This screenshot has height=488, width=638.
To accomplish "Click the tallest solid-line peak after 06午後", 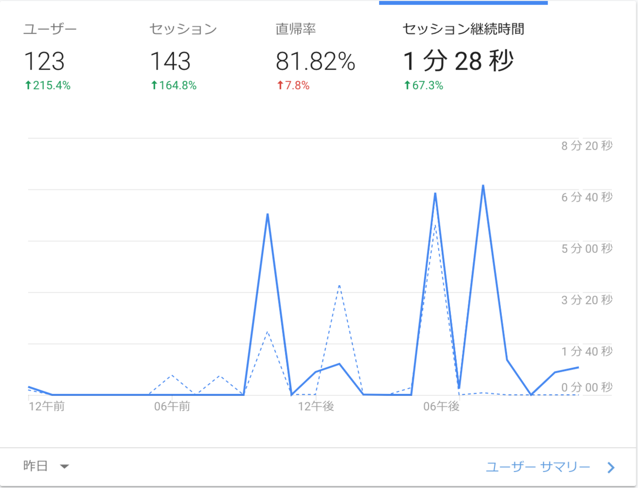I will coord(483,186).
